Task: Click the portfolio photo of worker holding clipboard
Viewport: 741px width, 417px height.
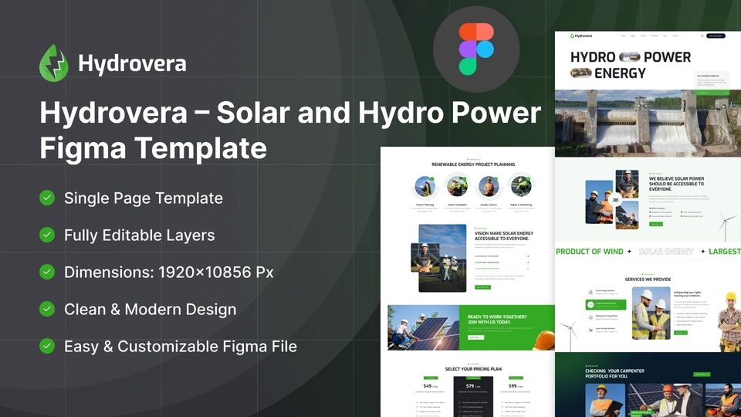Action: 605,400
